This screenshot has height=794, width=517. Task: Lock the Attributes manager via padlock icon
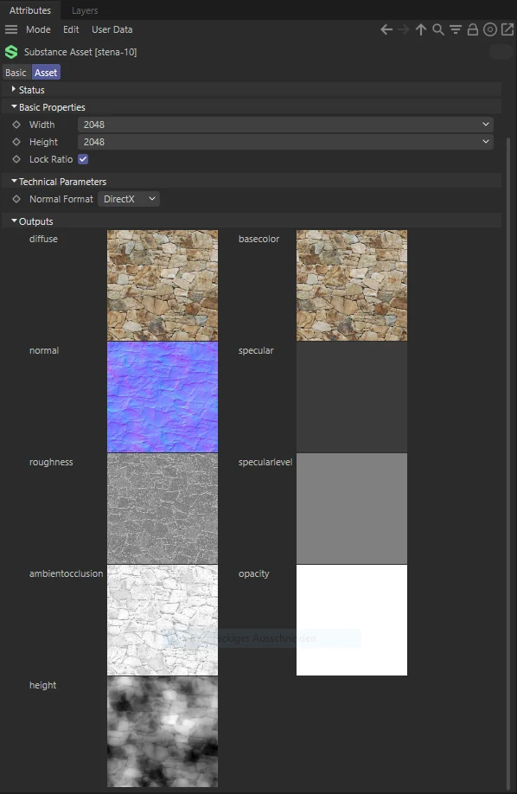[472, 30]
